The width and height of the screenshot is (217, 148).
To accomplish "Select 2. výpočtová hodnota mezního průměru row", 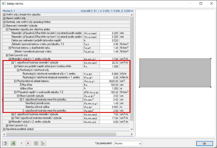I will pyautogui.click(x=66, y=111).
